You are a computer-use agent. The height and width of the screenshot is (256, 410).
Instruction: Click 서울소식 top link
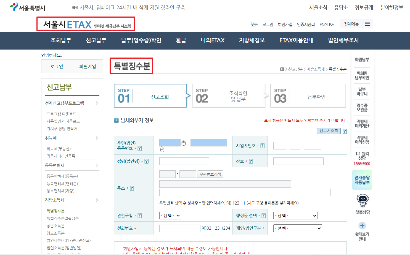click(x=318, y=8)
